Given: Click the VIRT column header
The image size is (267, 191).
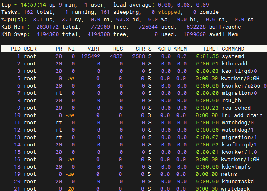Looking at the screenshot, I should coord(94,49).
